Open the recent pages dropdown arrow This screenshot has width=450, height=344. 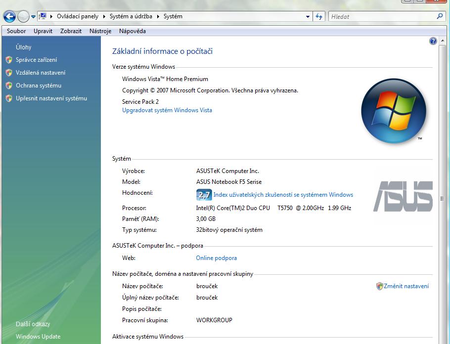33,17
